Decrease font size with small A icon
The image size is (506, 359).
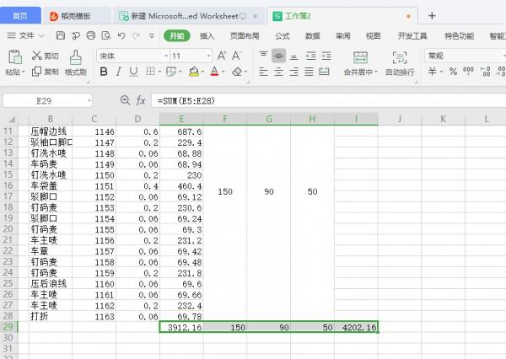236,56
